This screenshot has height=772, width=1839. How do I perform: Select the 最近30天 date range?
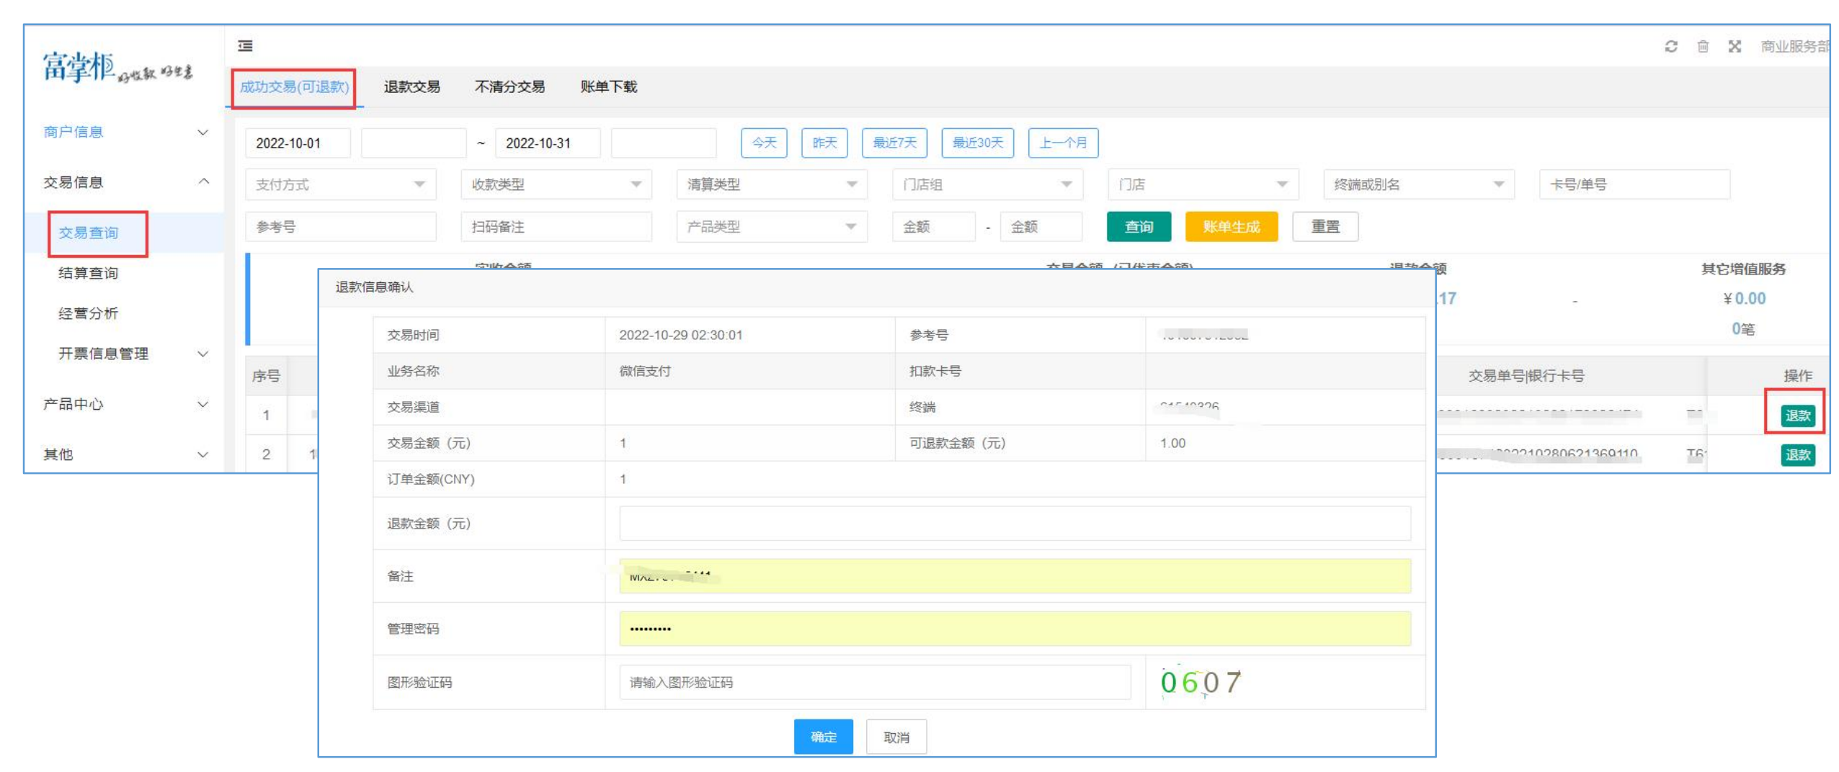(977, 143)
